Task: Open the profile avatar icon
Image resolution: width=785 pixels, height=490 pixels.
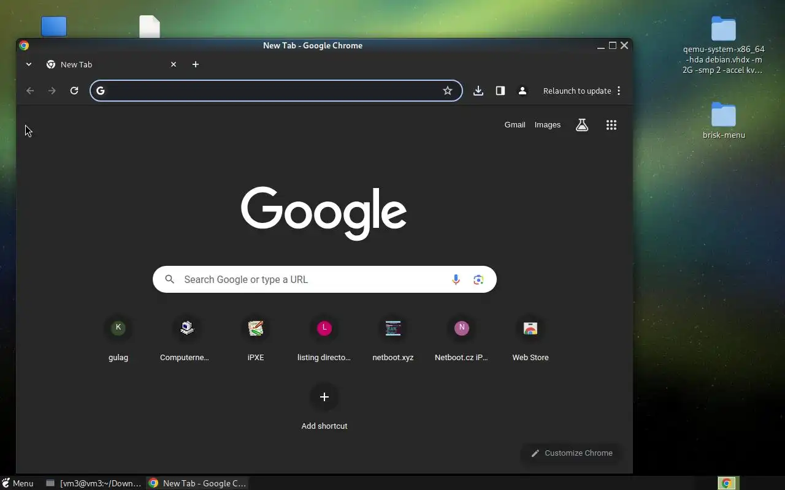Action: tap(523, 91)
